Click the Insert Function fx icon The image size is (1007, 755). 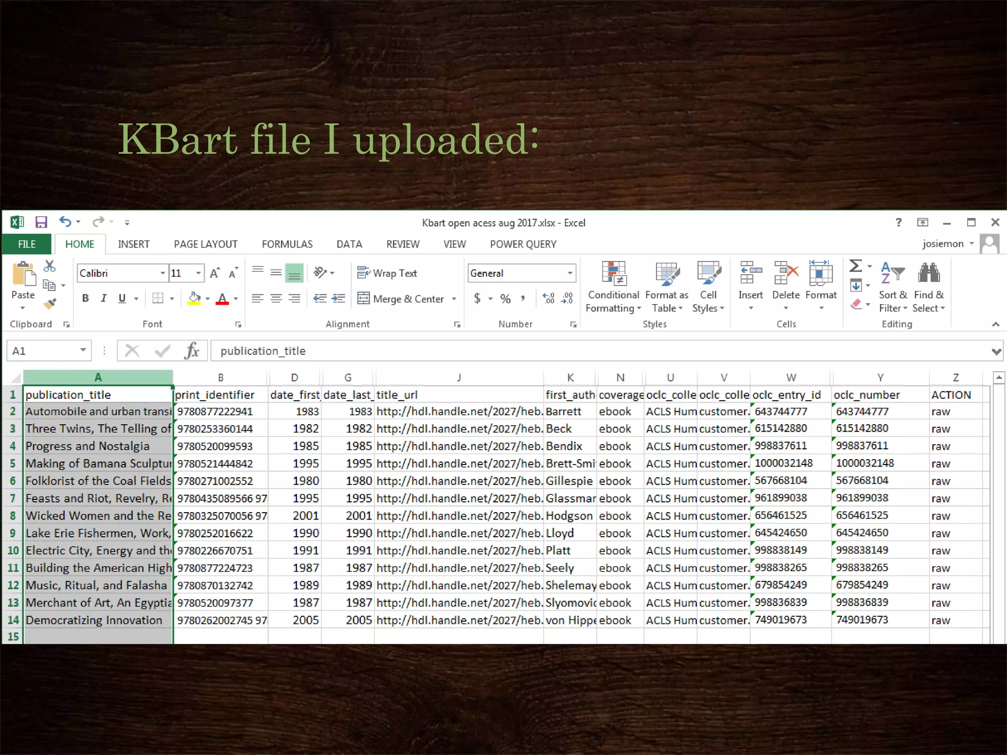coord(192,351)
